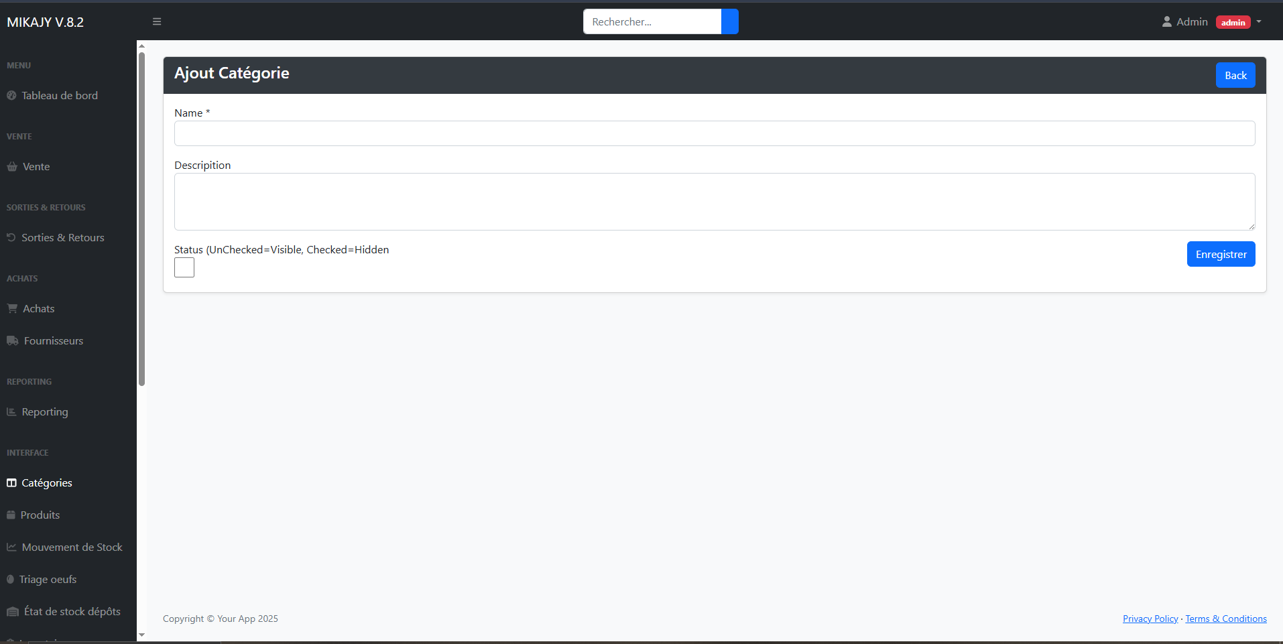Click the Vente basket icon

[12, 167]
